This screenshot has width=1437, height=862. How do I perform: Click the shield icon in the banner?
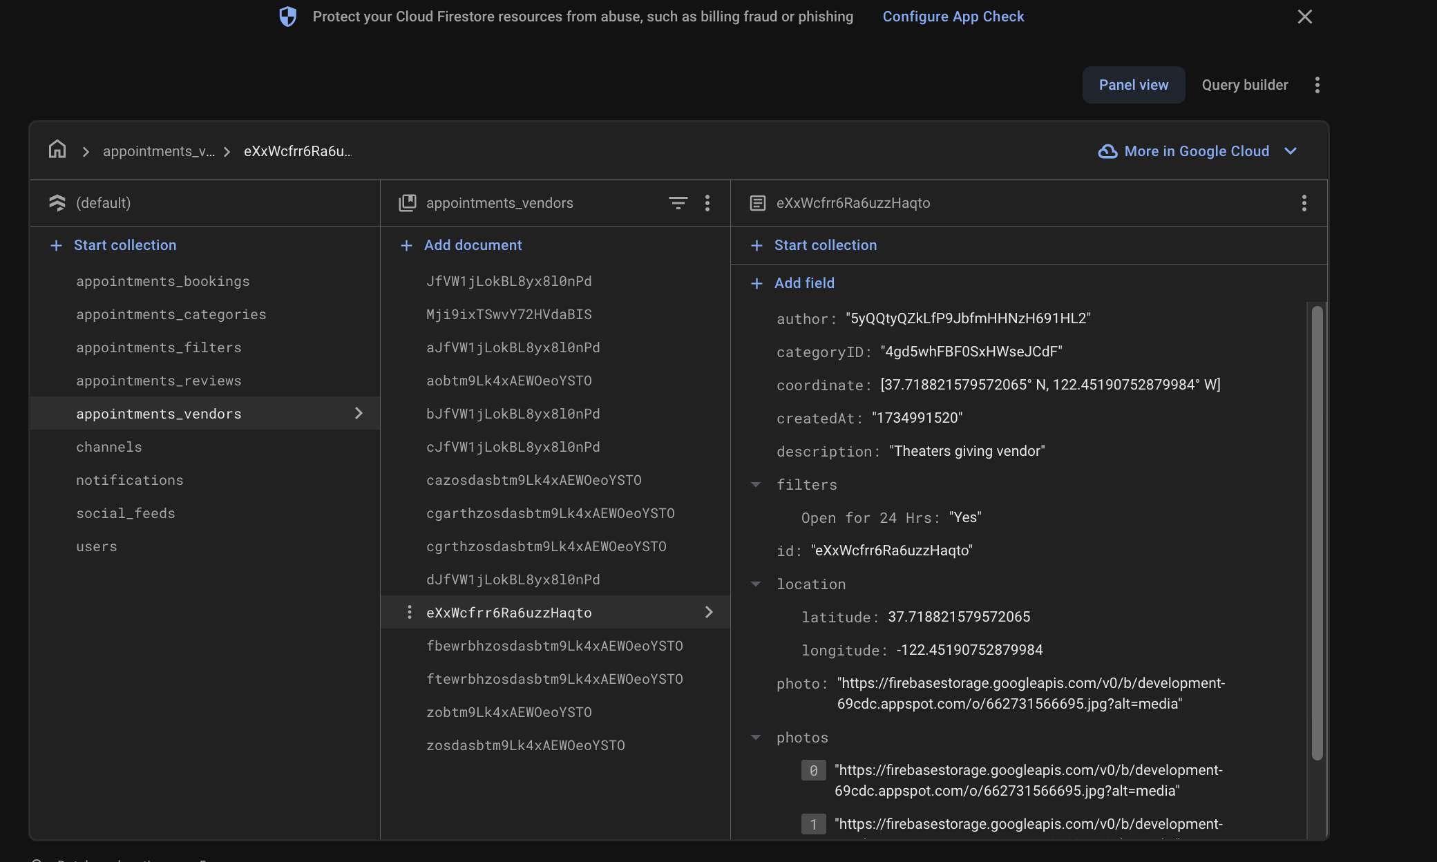tap(288, 17)
